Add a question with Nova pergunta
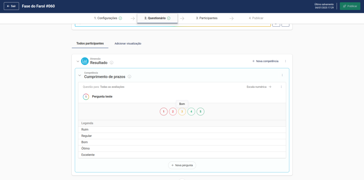The image size is (364, 180). click(x=182, y=165)
